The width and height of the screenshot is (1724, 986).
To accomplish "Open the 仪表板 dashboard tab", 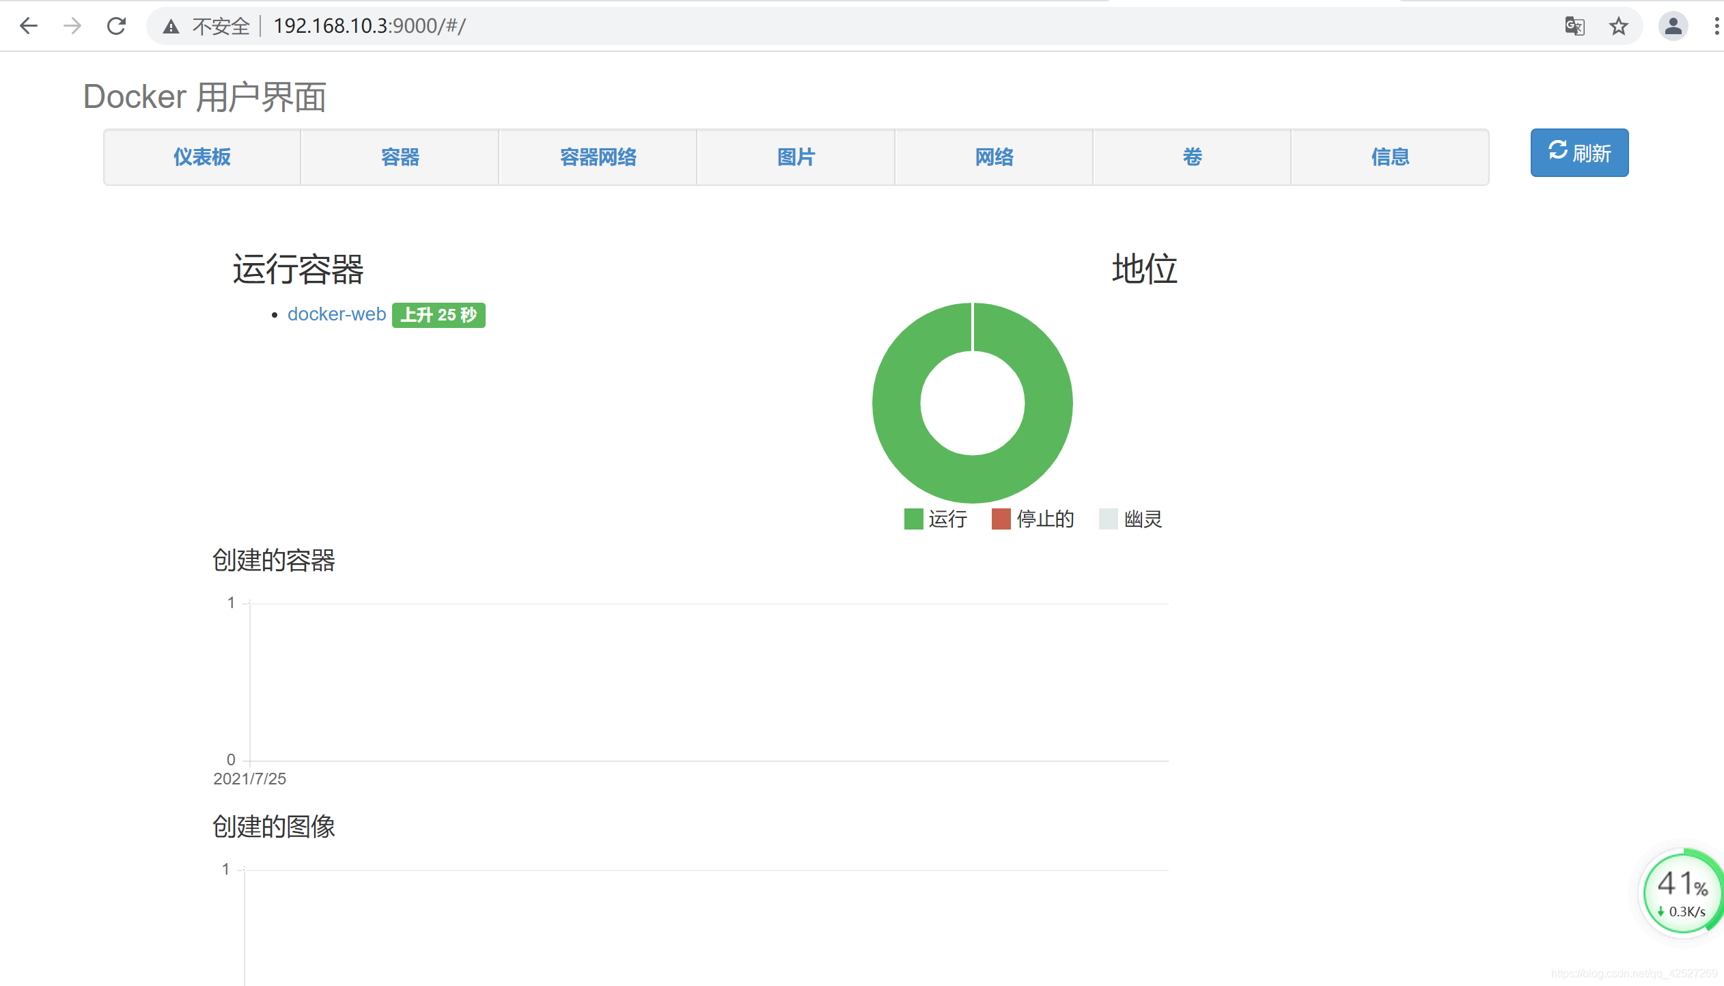I will click(202, 157).
